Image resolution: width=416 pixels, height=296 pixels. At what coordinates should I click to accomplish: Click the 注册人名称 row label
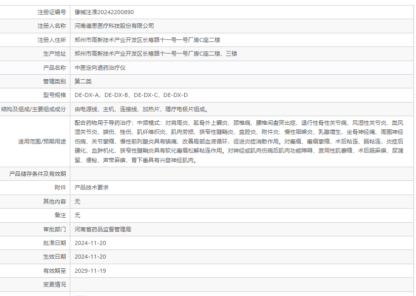[52, 26]
